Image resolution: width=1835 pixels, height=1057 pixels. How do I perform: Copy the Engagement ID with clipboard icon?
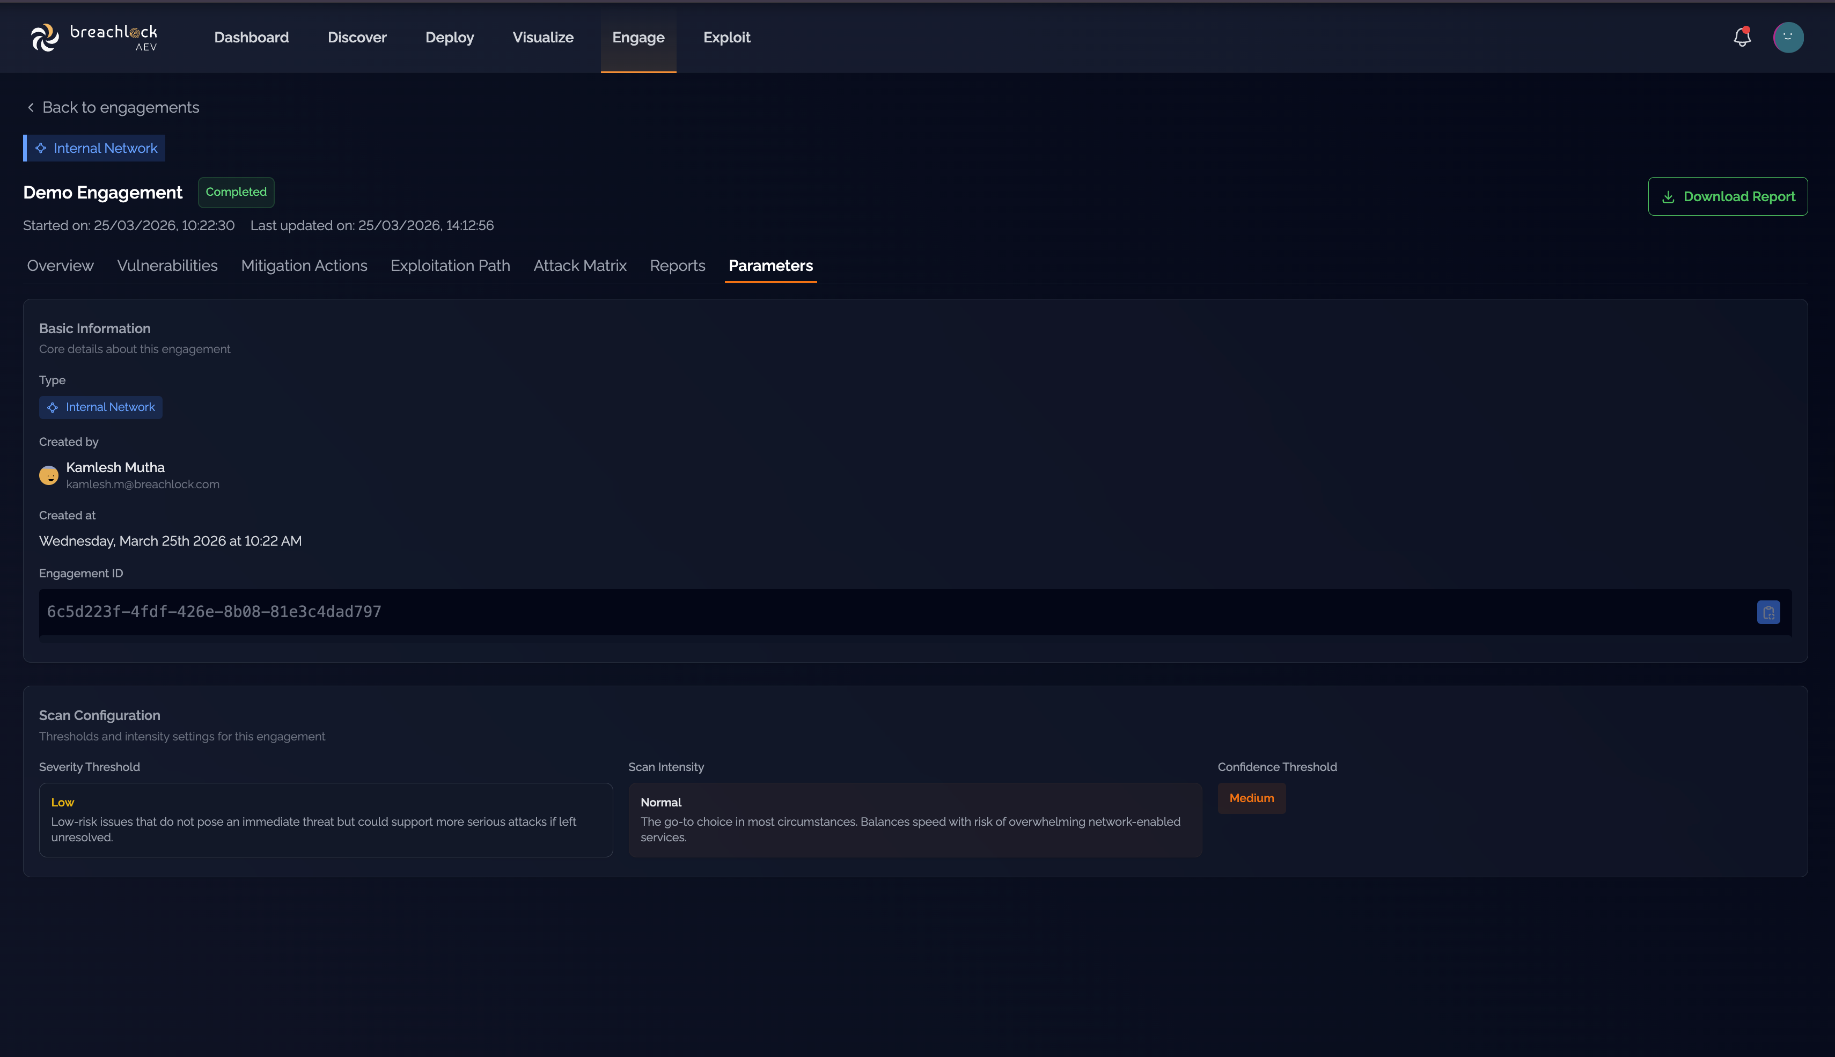(1768, 612)
